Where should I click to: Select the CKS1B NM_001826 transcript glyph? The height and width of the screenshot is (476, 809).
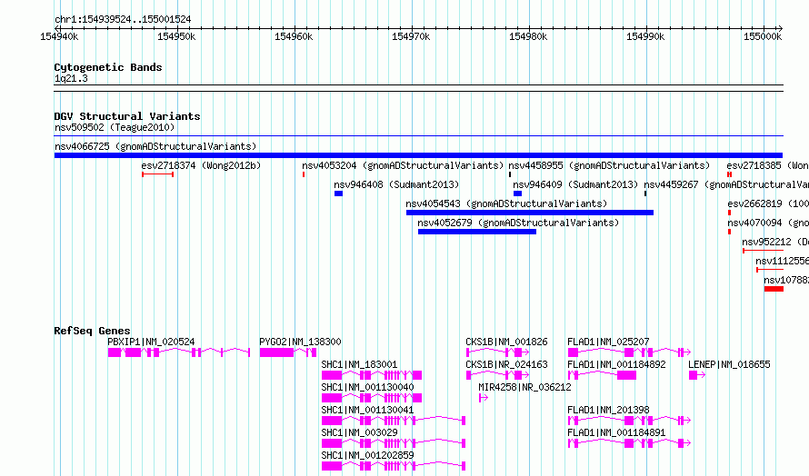(x=497, y=352)
